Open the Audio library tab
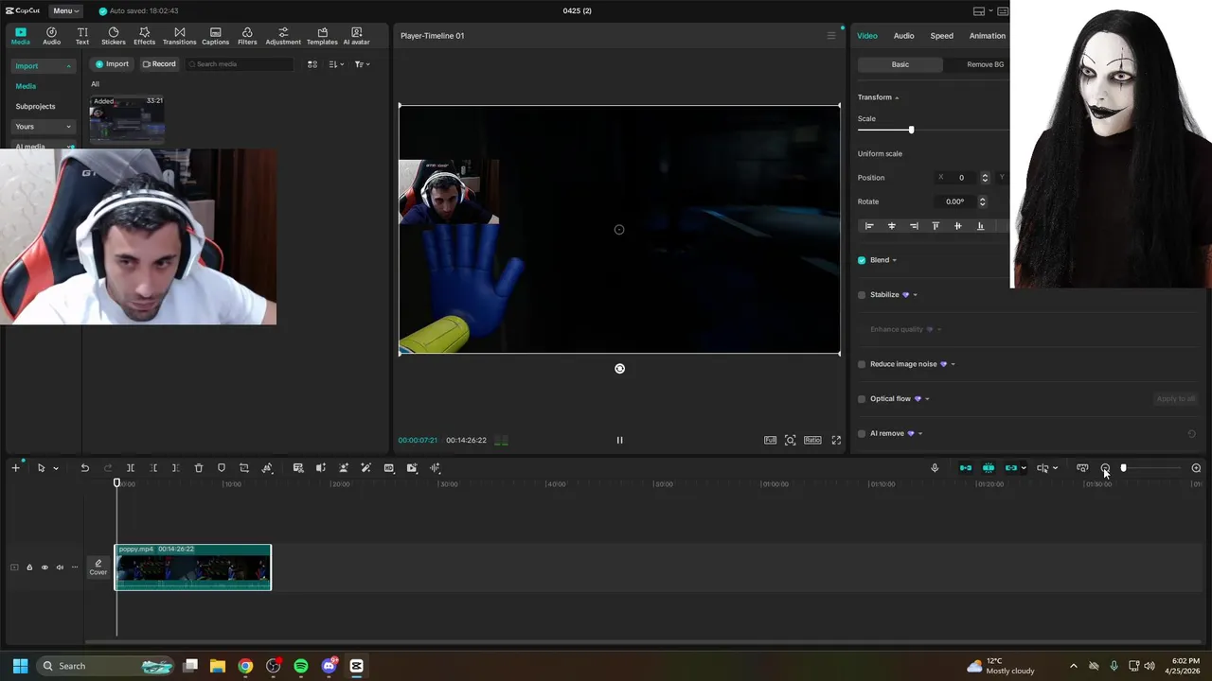1212x681 pixels. pyautogui.click(x=51, y=36)
